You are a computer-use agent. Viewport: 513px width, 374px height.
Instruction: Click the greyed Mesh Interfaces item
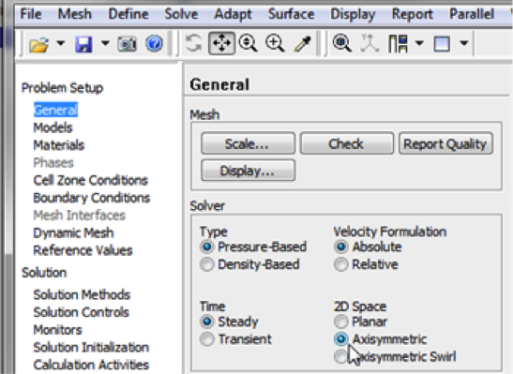pyautogui.click(x=79, y=216)
